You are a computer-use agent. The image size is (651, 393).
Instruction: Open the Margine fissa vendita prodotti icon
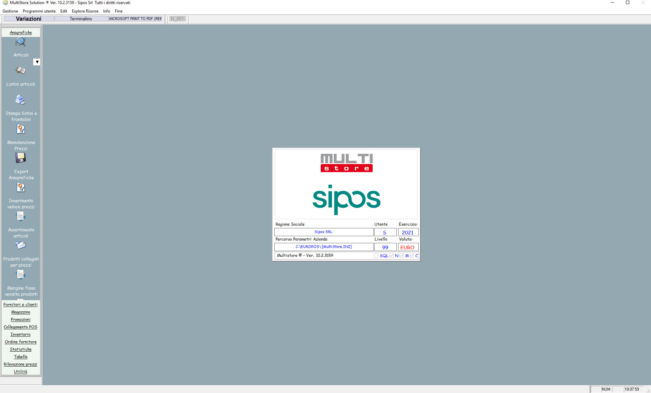tap(21, 274)
